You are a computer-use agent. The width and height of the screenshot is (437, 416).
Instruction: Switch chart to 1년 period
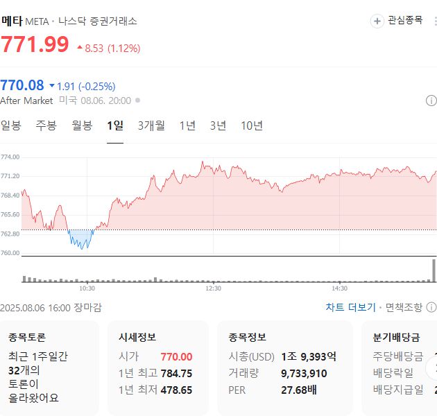(187, 125)
